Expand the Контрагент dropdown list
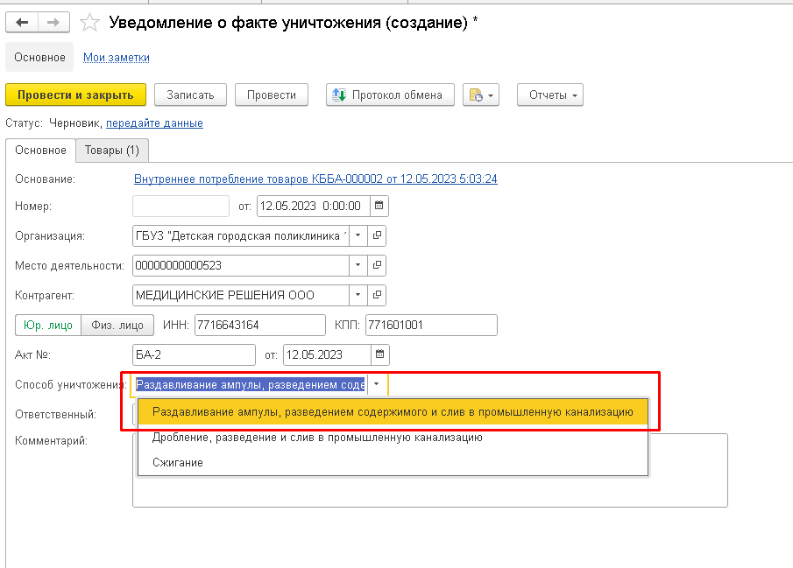Screen dimensions: 793x568 coord(358,295)
